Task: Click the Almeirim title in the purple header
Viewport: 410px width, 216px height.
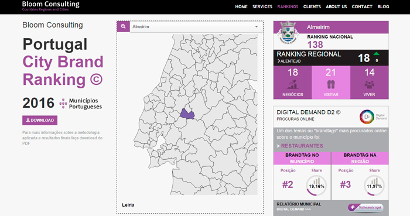Action: (x=318, y=27)
